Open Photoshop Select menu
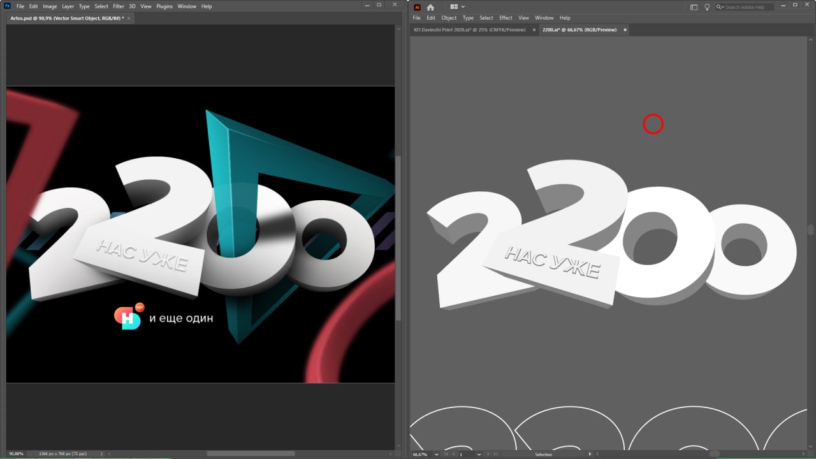816x459 pixels. point(101,6)
